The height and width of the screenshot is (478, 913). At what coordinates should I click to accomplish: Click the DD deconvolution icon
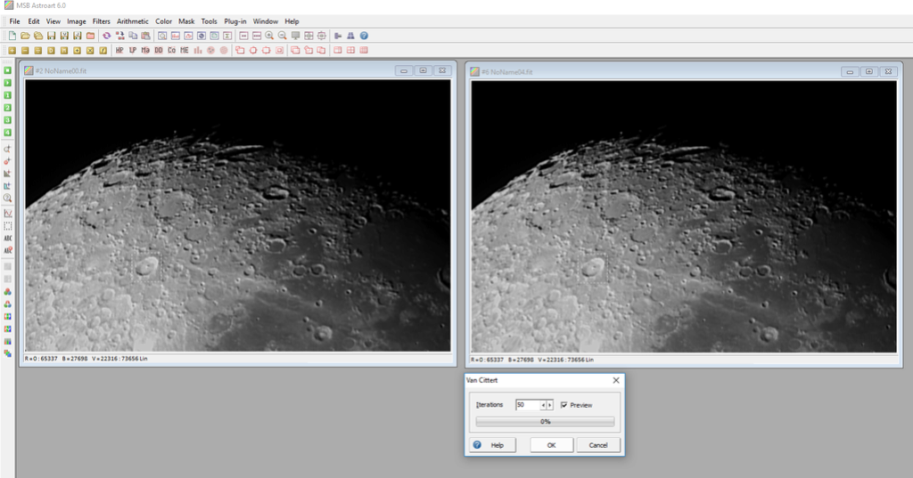[159, 51]
